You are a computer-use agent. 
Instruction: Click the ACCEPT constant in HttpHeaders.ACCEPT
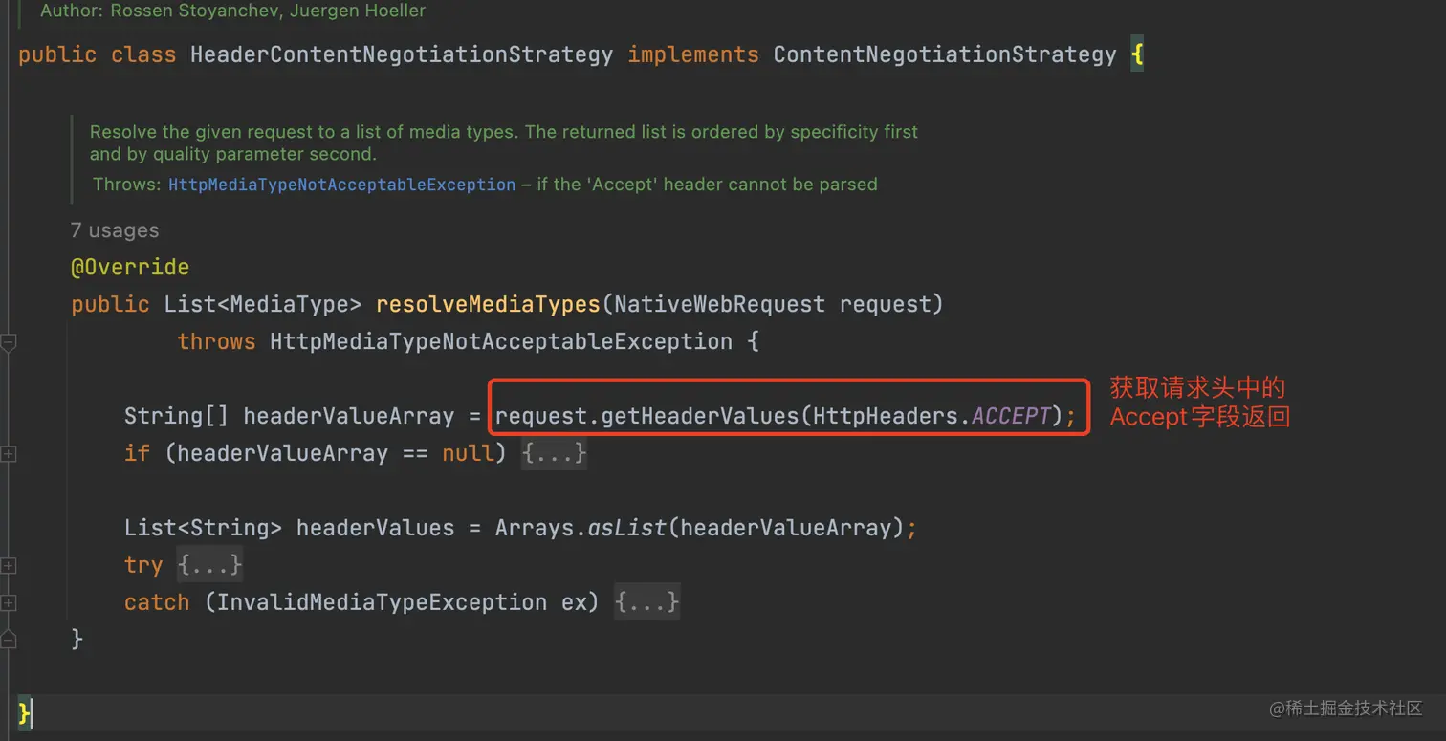coord(1010,416)
